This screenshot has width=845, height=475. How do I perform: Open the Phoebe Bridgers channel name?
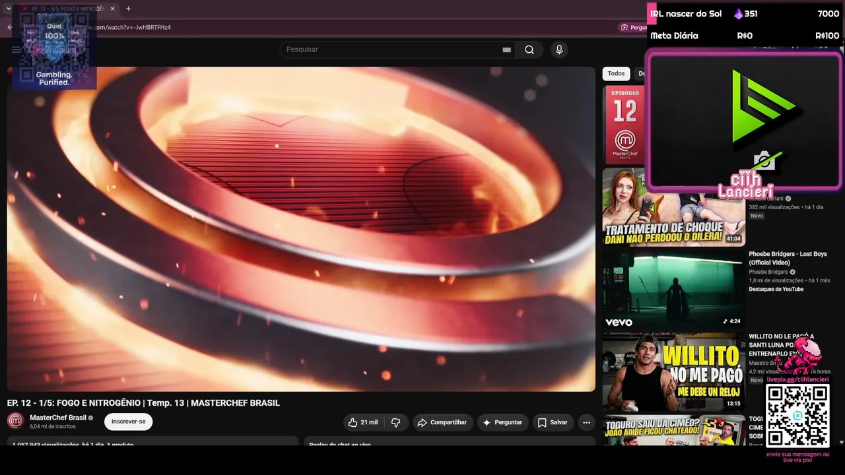768,272
